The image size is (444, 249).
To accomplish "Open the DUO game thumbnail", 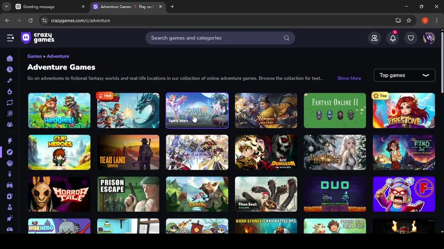I will coord(335,194).
